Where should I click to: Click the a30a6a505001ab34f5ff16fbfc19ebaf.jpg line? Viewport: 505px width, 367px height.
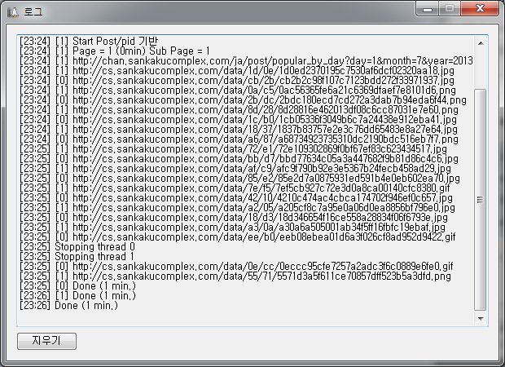pyautogui.click(x=232, y=227)
